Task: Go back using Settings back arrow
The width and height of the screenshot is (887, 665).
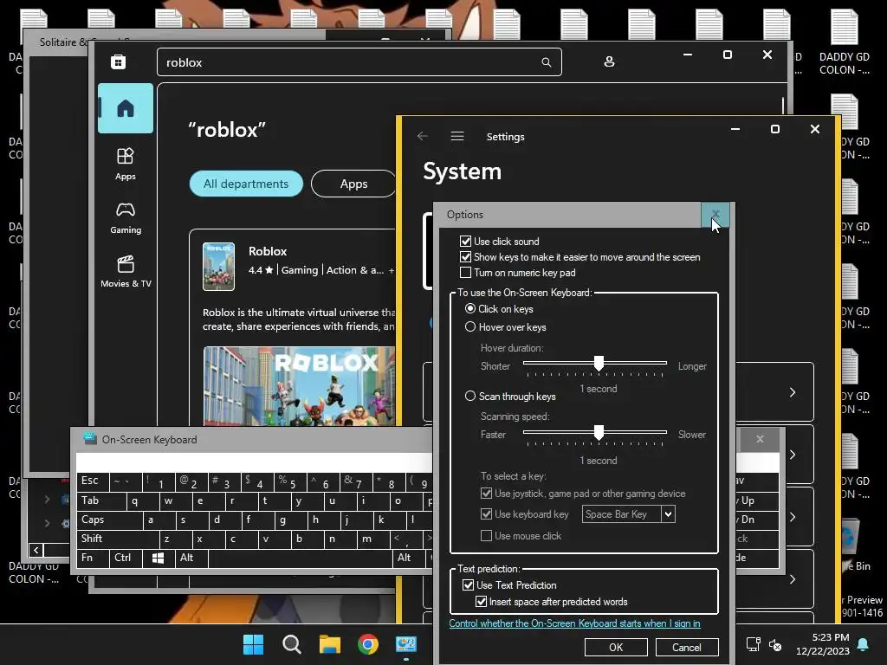Action: (422, 136)
